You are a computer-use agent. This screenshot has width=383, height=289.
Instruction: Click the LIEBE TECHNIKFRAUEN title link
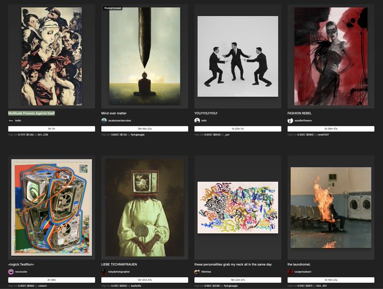point(119,264)
